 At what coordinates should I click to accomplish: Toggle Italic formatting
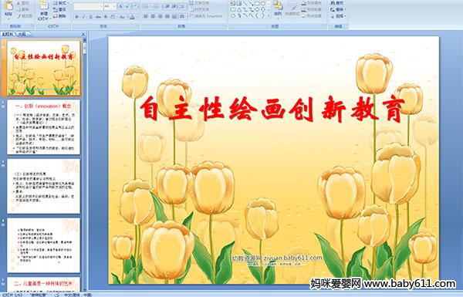point(83,17)
